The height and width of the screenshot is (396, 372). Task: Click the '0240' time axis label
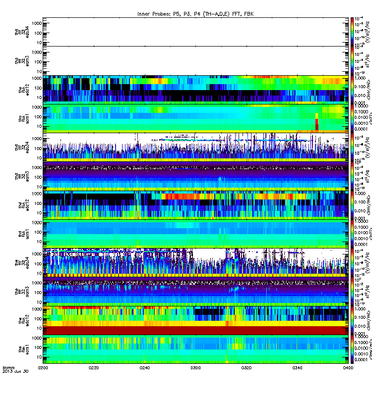coord(144,368)
